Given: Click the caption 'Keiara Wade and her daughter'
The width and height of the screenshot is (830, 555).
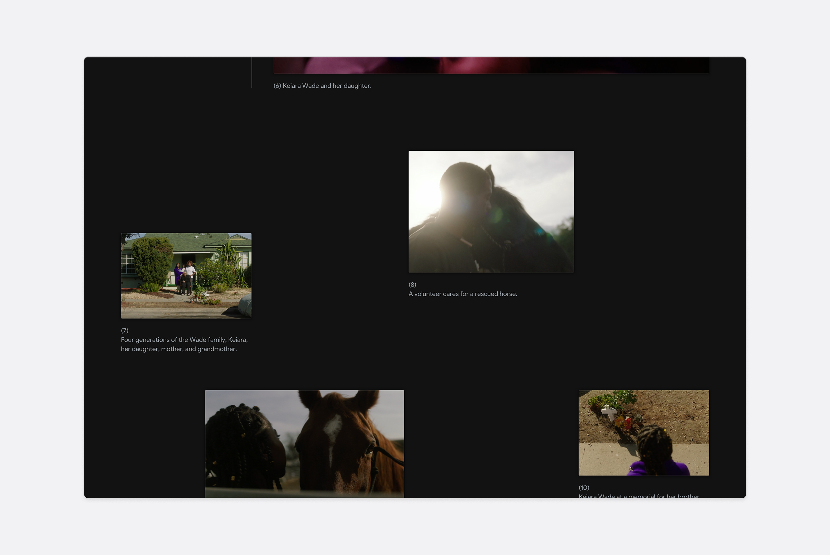Looking at the screenshot, I should pos(326,86).
